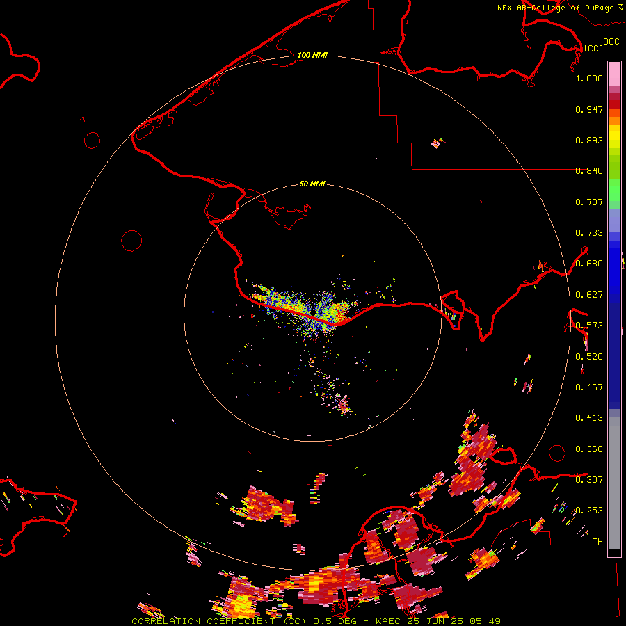Select the 0.520 color scale value
The height and width of the screenshot is (626, 626).
point(589,357)
